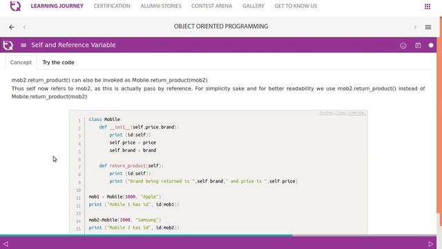Screen dimensions: 442x249
Task: Open the lesson menu beside Self and Reference Variable
Action: [x=23, y=45]
